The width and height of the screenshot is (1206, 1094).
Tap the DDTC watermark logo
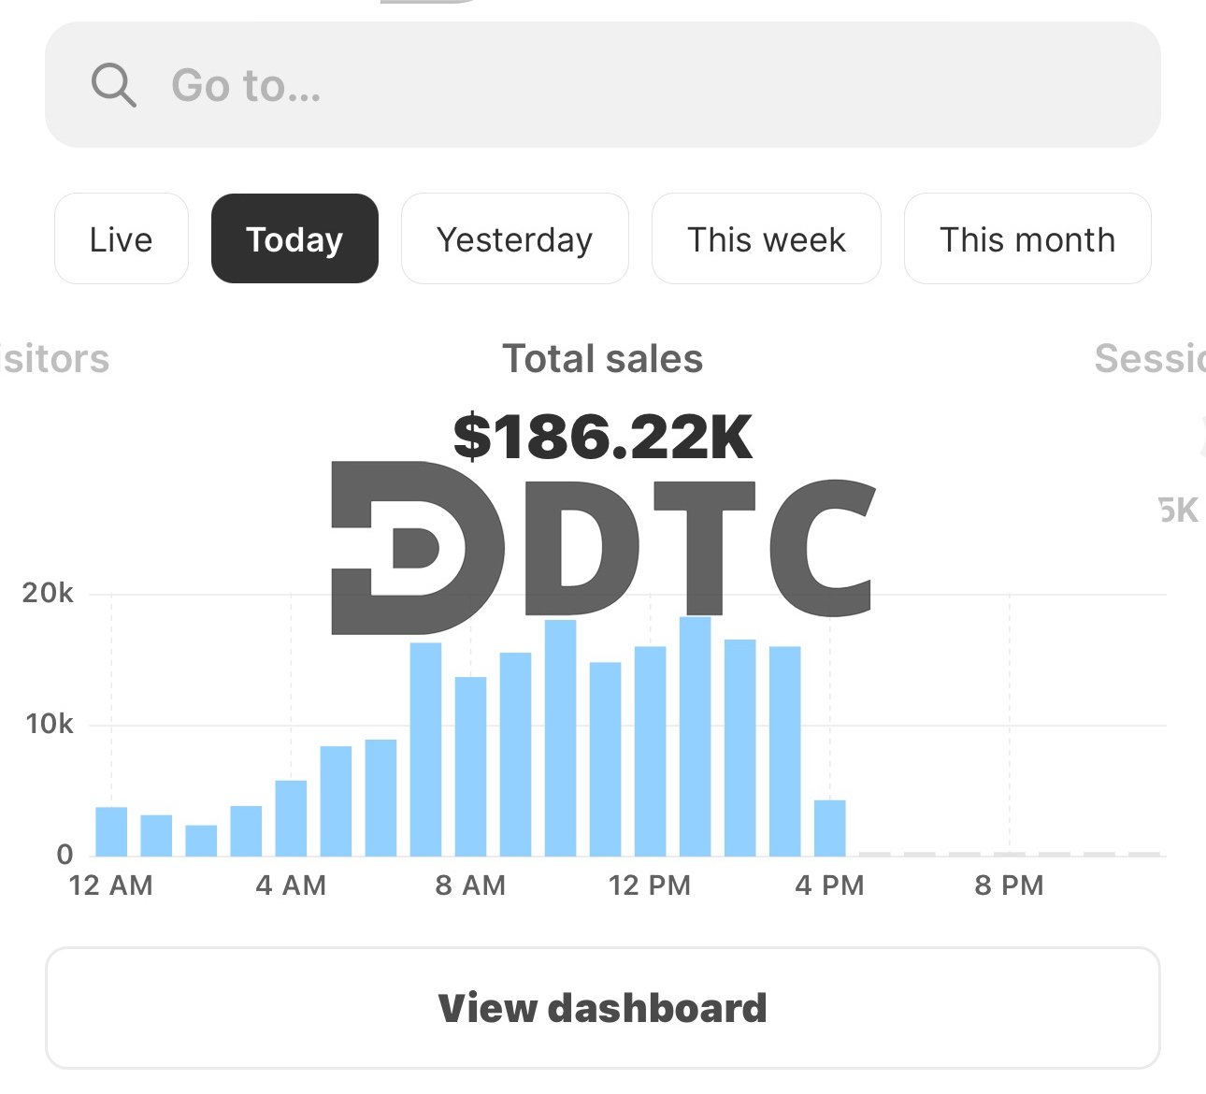(x=603, y=547)
